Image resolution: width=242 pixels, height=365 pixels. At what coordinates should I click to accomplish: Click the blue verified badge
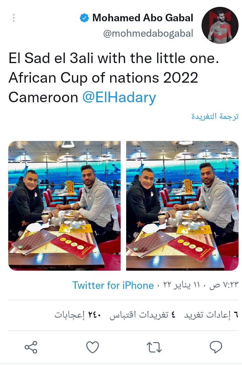84,18
